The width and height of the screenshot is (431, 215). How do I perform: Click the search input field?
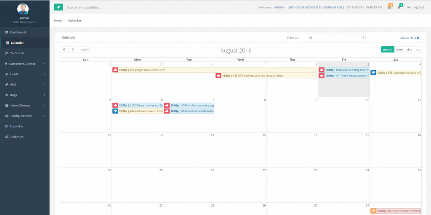126,8
